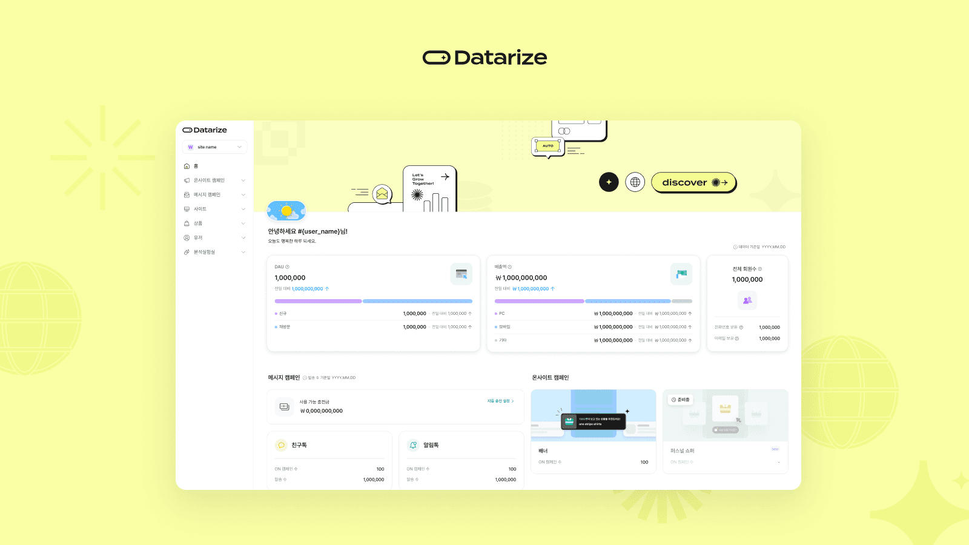Expand the 분석실험실 menu chevron
Image resolution: width=969 pixels, height=545 pixels.
coord(243,252)
